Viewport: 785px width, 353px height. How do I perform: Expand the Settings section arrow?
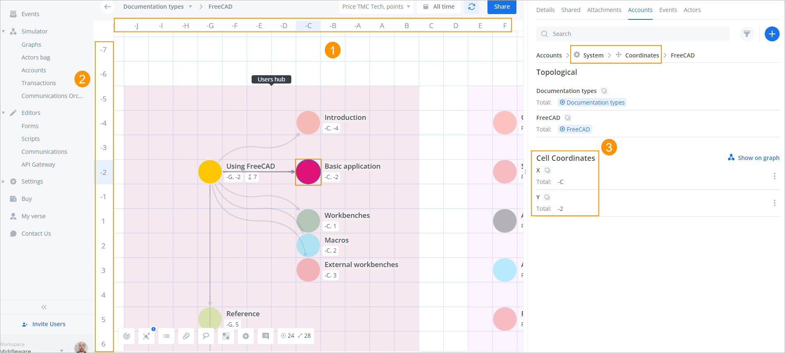coord(3,181)
